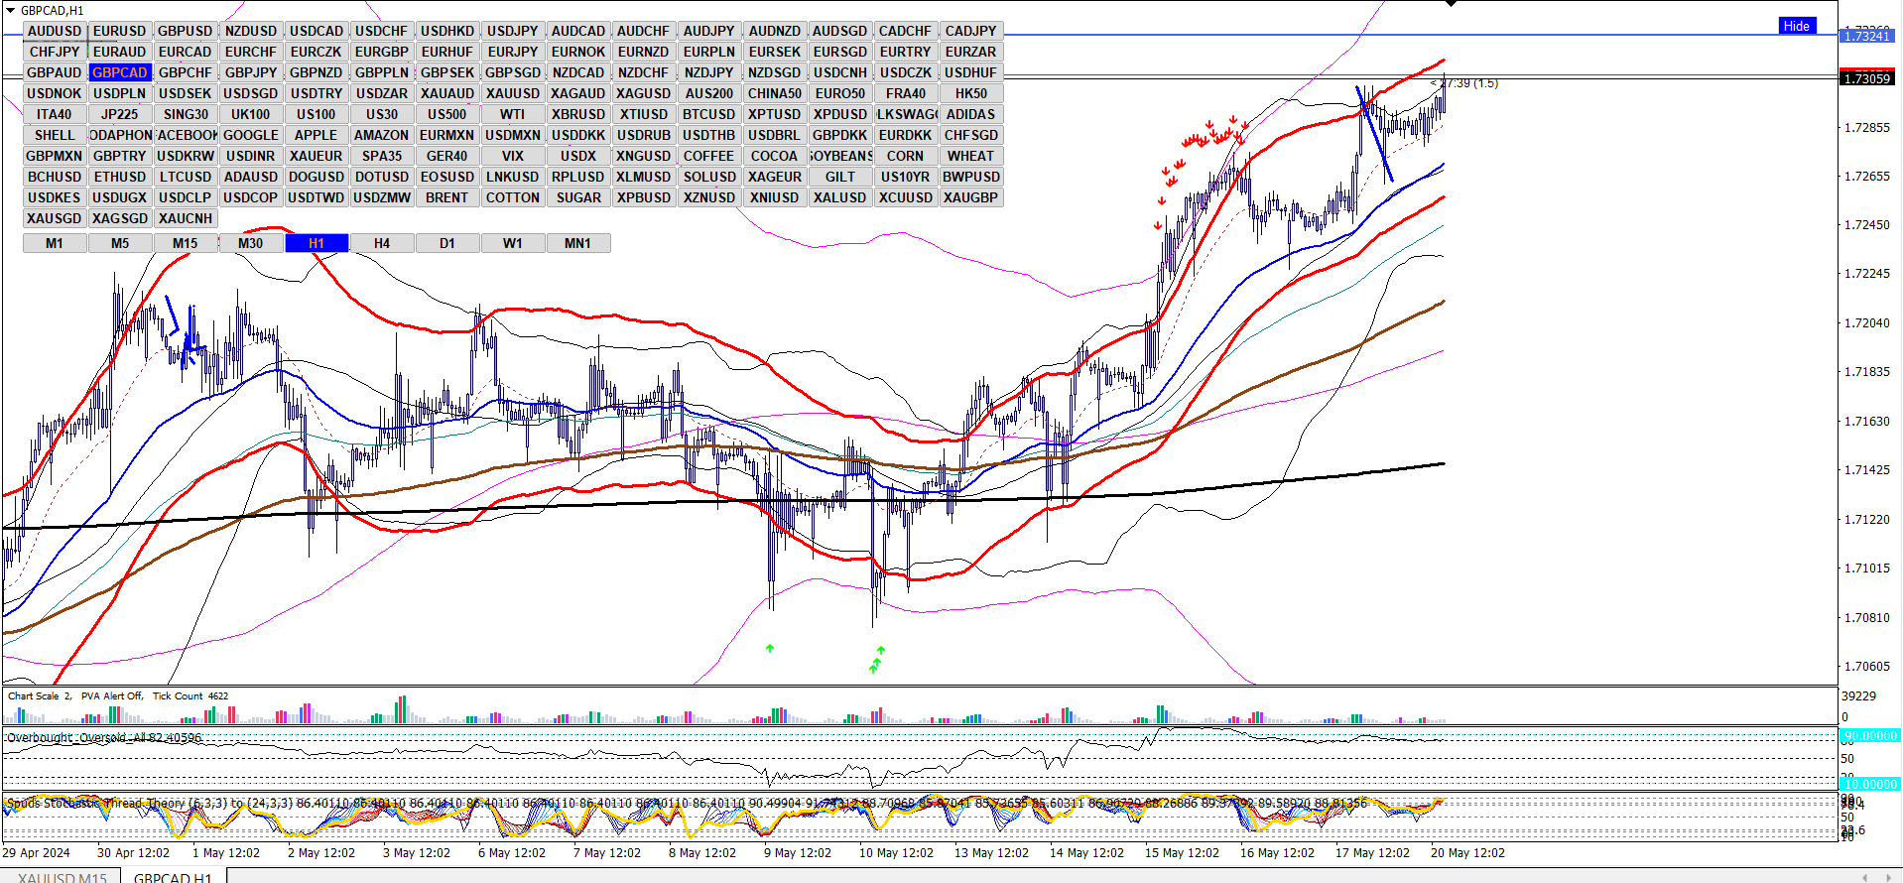Viewport: 1903px width, 883px height.
Task: Switch to the GBPAUD pair
Action: coord(55,72)
